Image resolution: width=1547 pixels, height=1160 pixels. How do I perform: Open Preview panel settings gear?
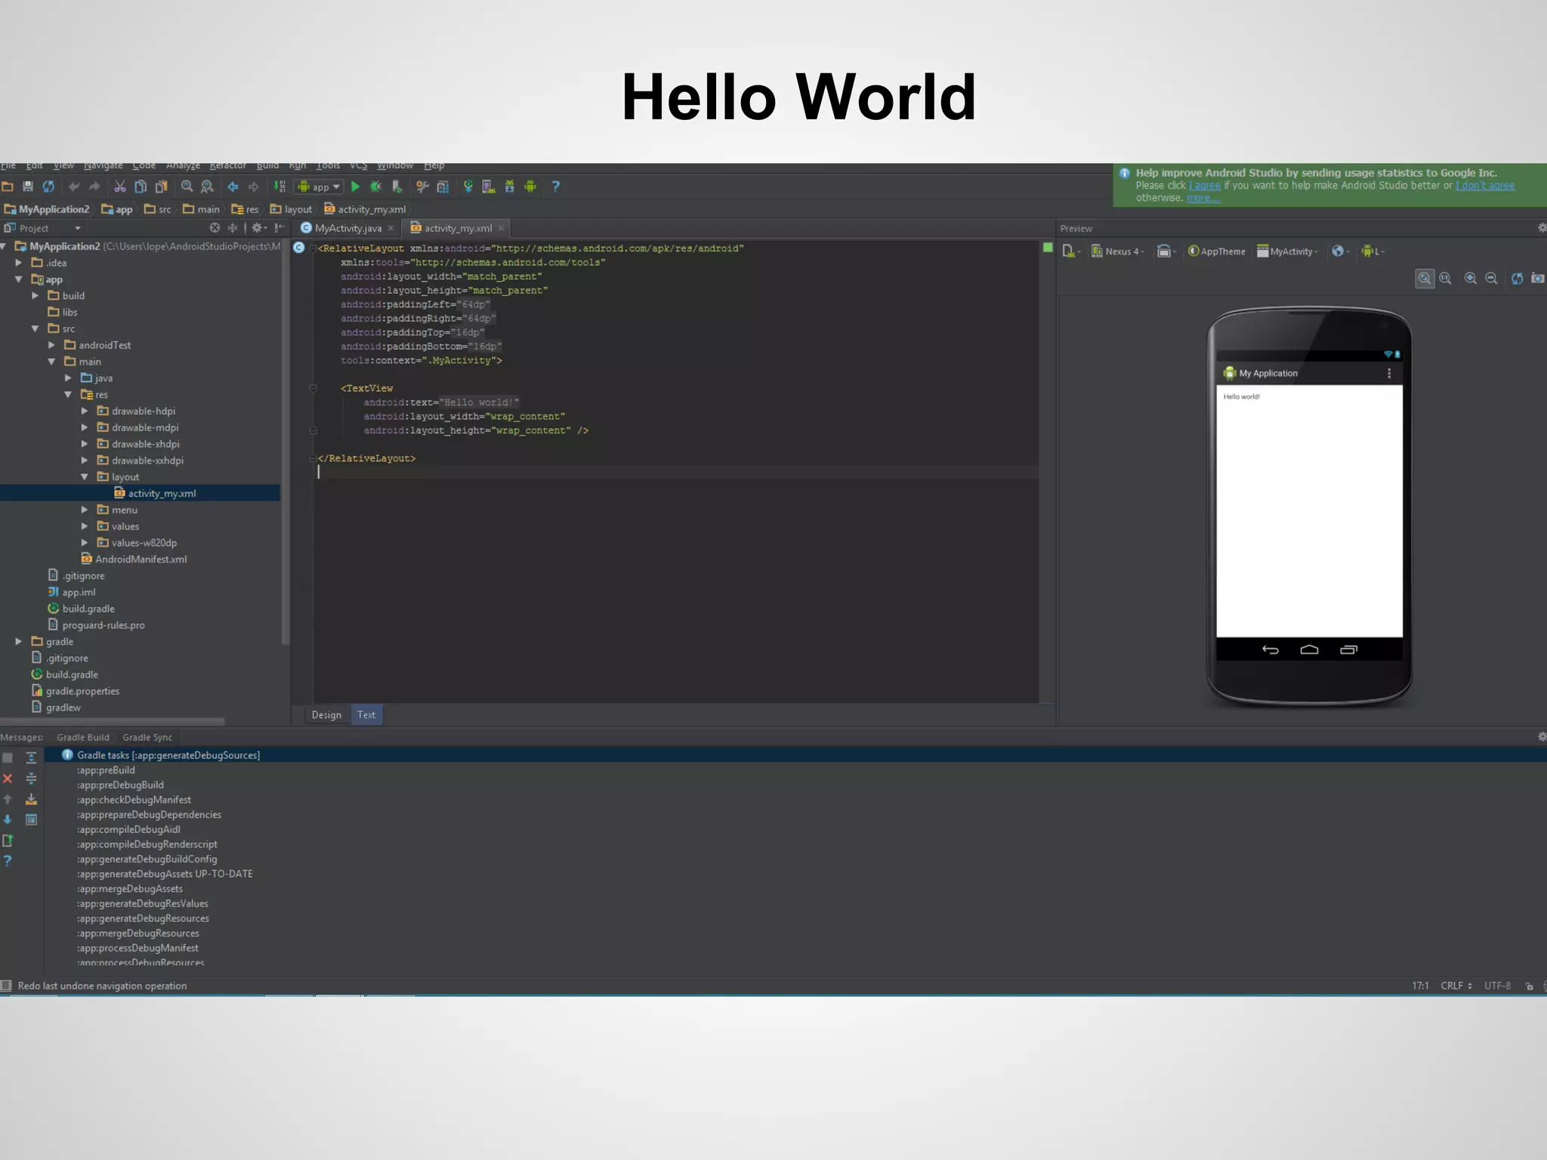(x=1542, y=228)
